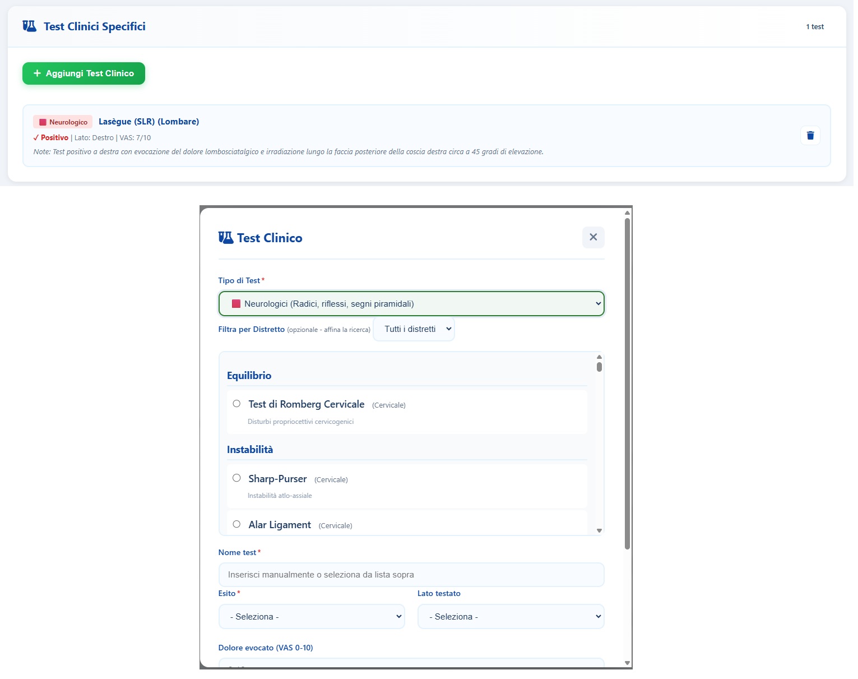Select the Test di Romberg Cervicale radio button
858x679 pixels.
pyautogui.click(x=236, y=403)
